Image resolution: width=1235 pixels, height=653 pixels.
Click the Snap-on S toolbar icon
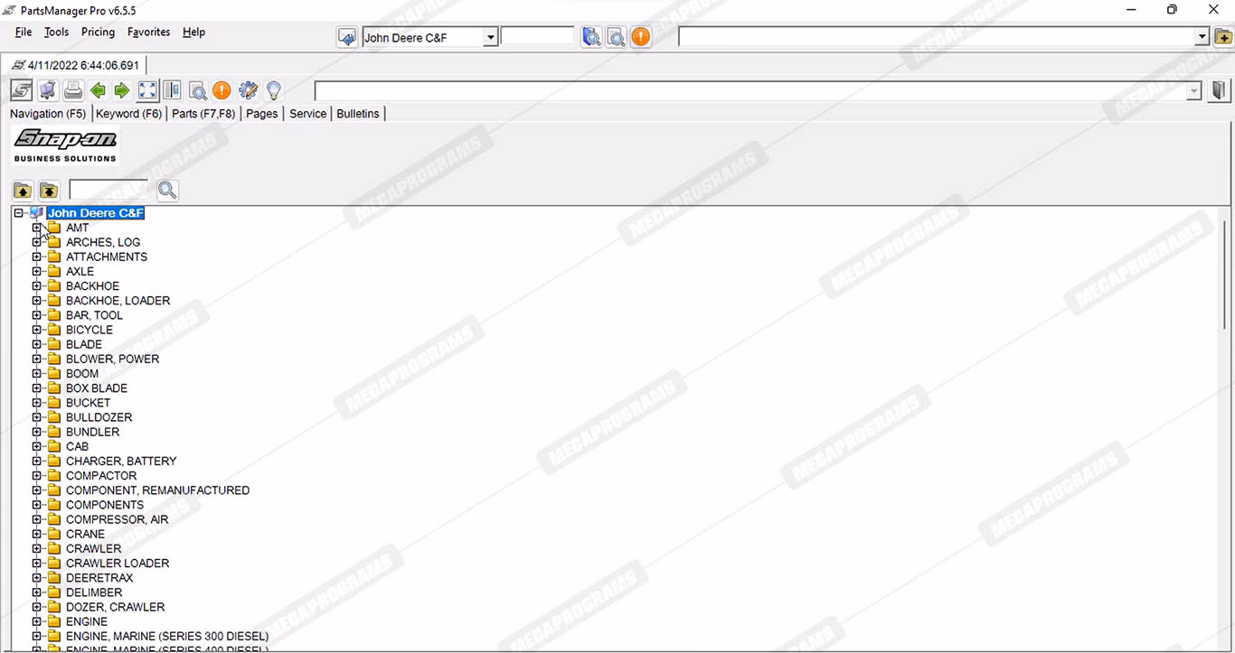(x=22, y=90)
